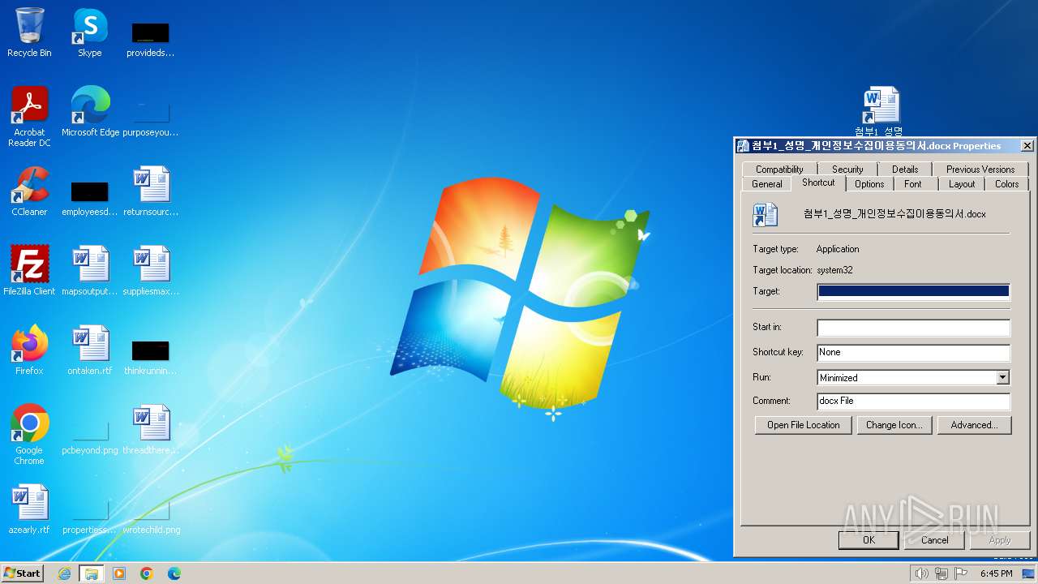Select the ontaken.rtf document icon
This screenshot has height=584, width=1038.
tap(90, 350)
